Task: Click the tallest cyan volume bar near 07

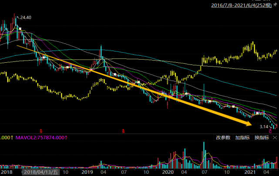Action: click(204, 155)
